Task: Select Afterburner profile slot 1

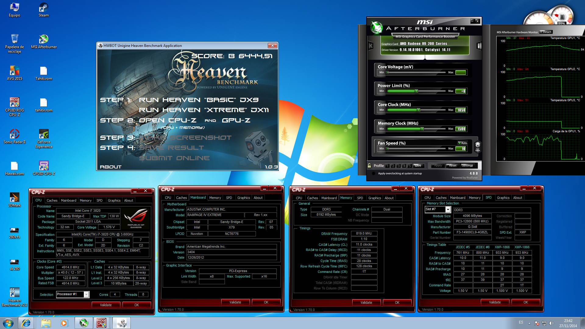Action: (x=387, y=166)
